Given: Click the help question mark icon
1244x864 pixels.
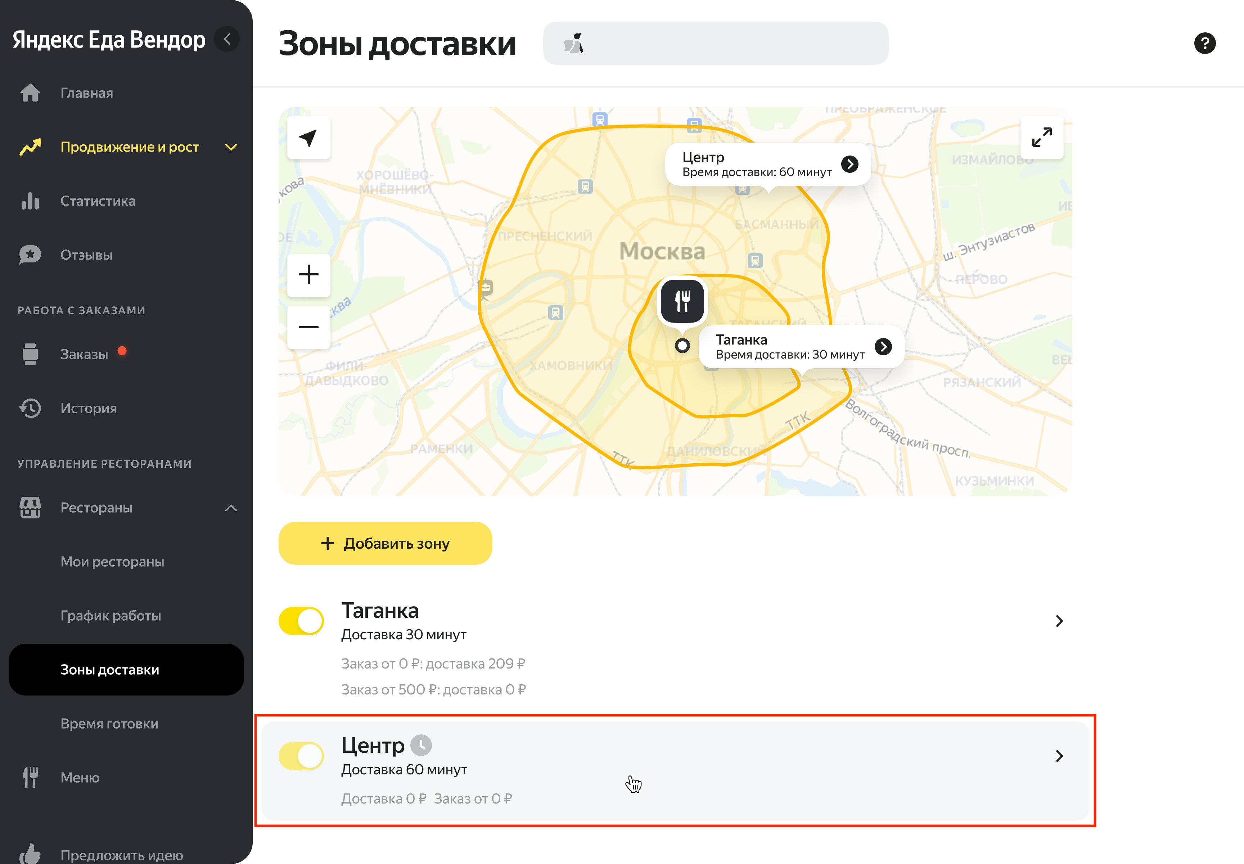Looking at the screenshot, I should (x=1204, y=43).
